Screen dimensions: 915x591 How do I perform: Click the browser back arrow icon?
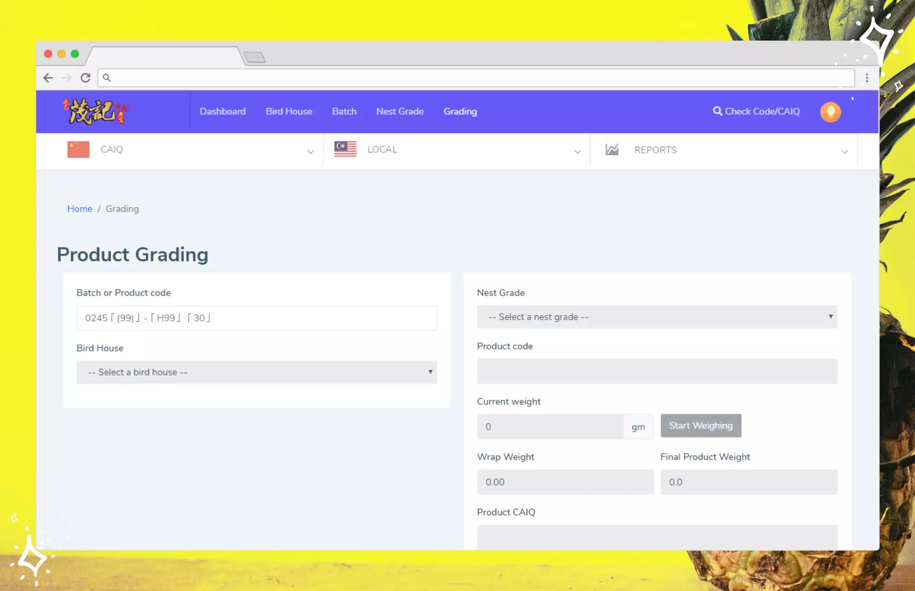pyautogui.click(x=48, y=78)
